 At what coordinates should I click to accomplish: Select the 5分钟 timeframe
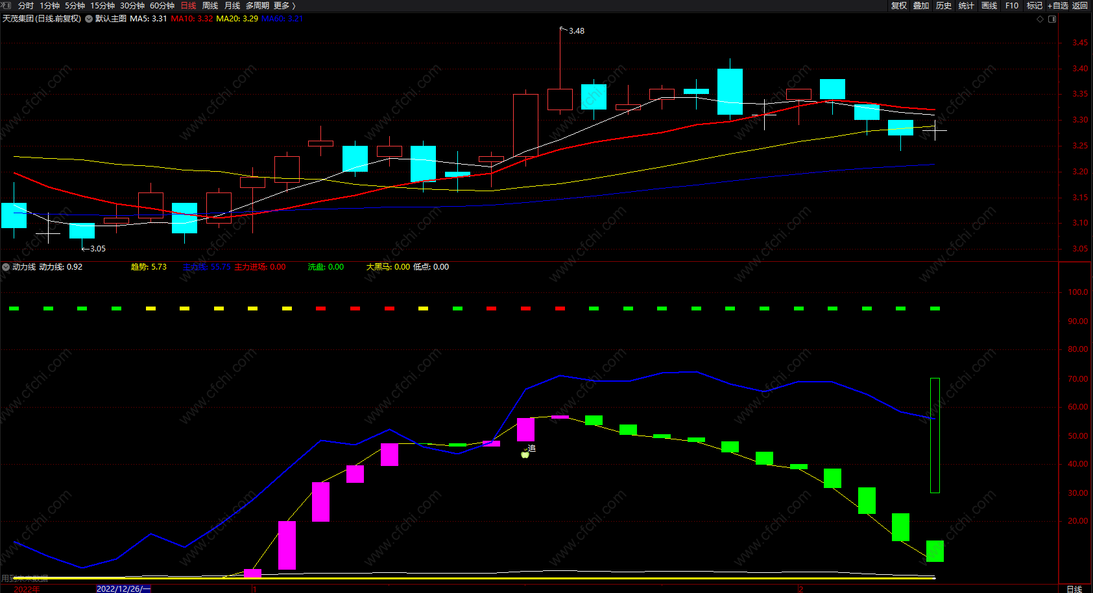click(x=75, y=6)
